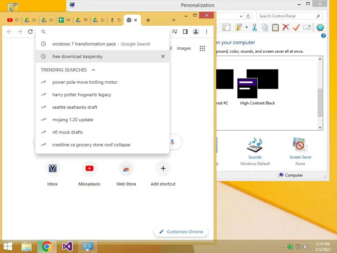Screen dimensions: 337x253
Task: Open the PF Google Drive tab
Action: point(82,20)
